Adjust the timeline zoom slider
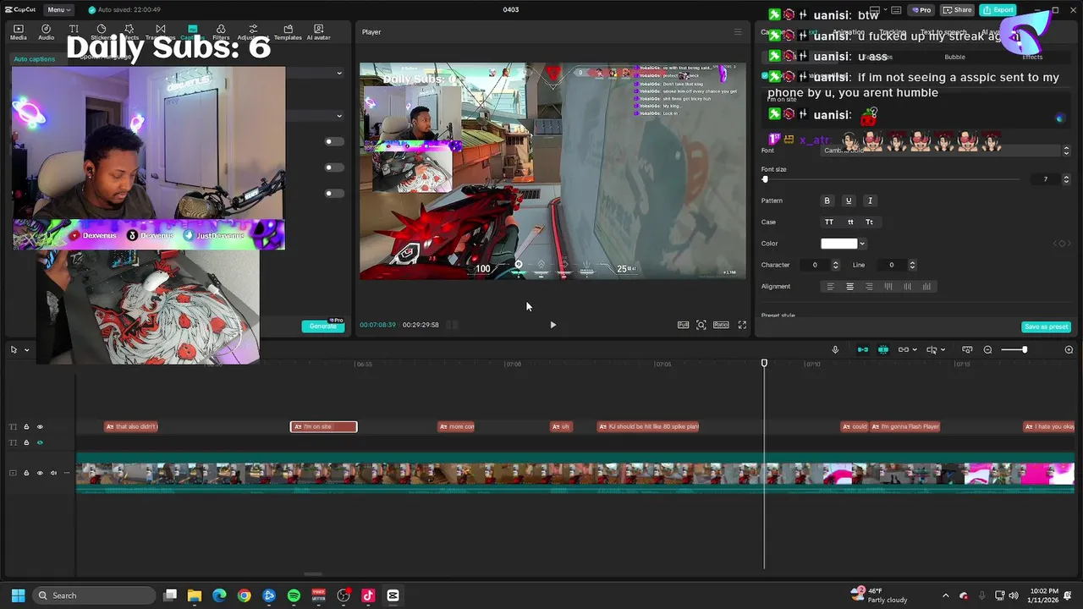The image size is (1083, 609). 1024,349
